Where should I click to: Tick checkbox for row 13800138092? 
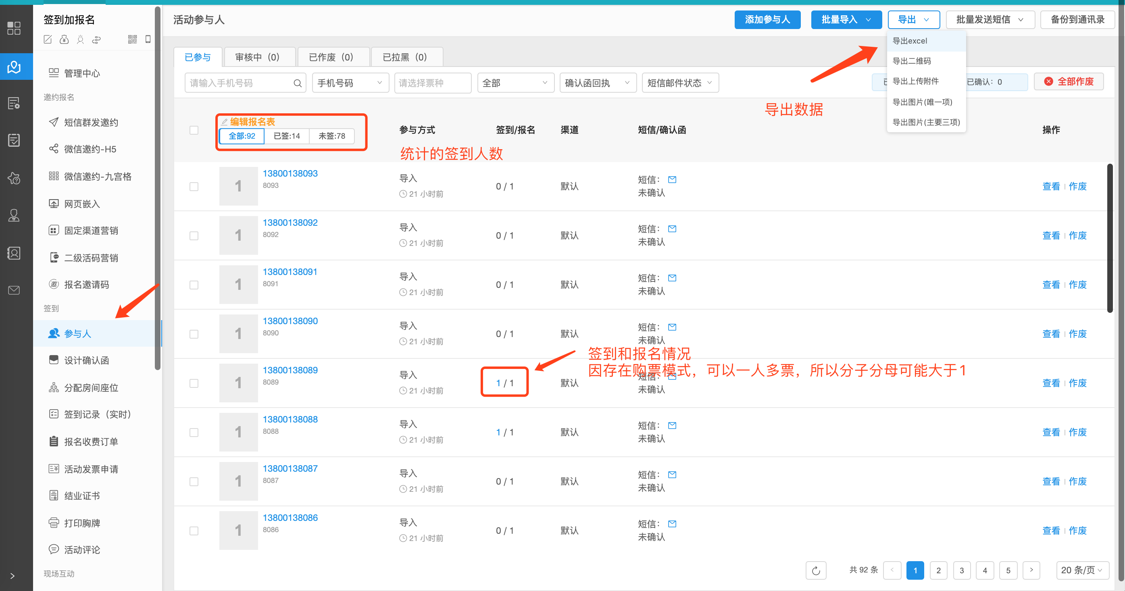[194, 236]
